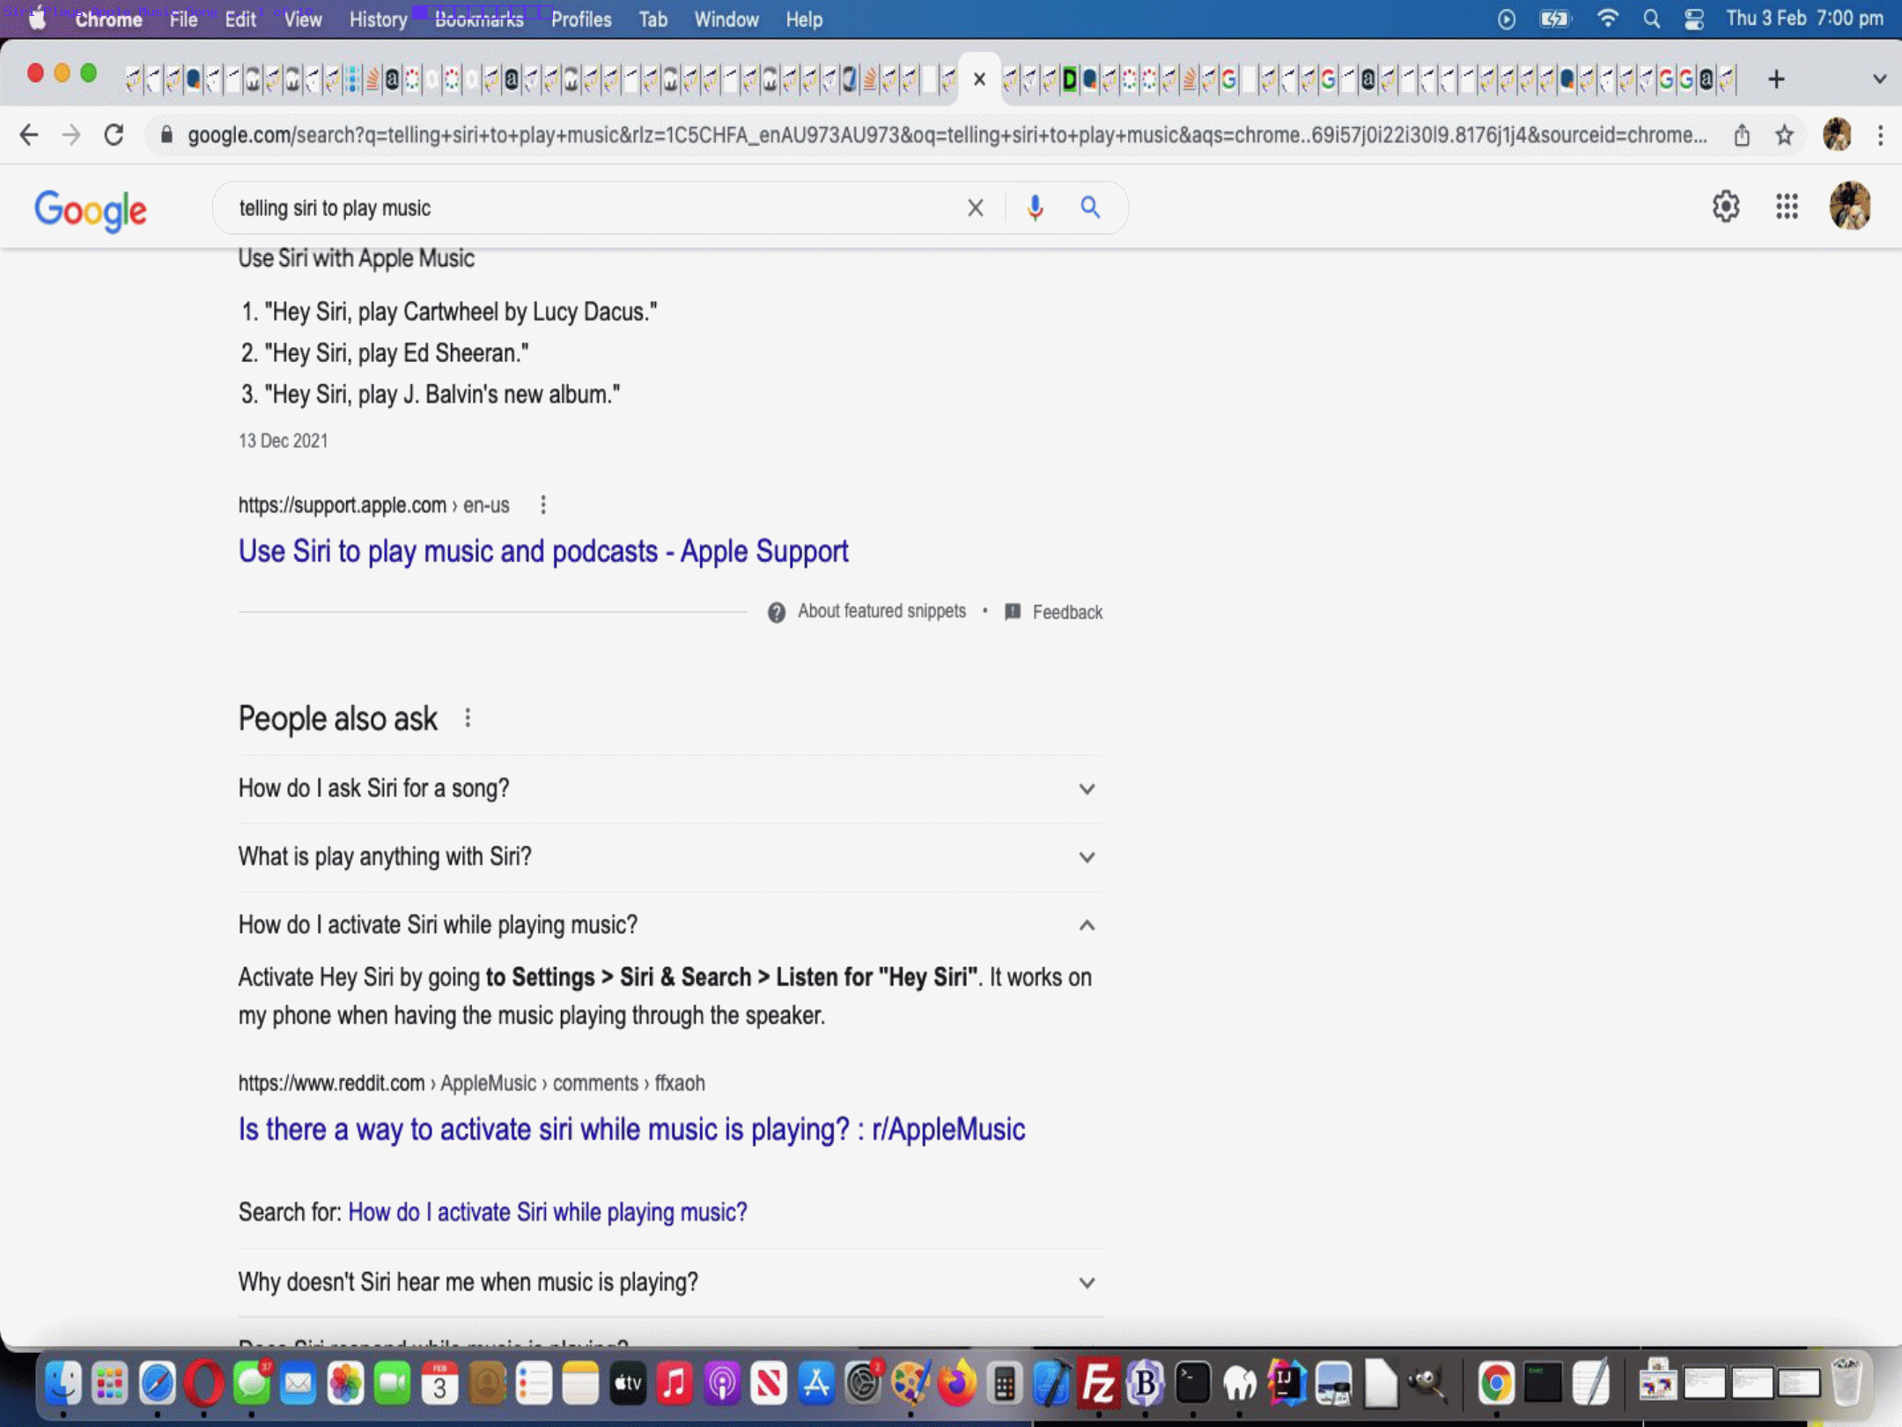Image resolution: width=1902 pixels, height=1427 pixels.
Task: Open 'Use Siri to play music and podcasts' link
Action: point(543,551)
